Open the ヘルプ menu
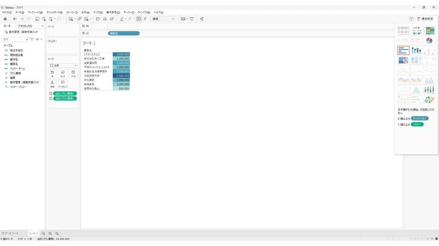The image size is (439, 246). (x=158, y=12)
